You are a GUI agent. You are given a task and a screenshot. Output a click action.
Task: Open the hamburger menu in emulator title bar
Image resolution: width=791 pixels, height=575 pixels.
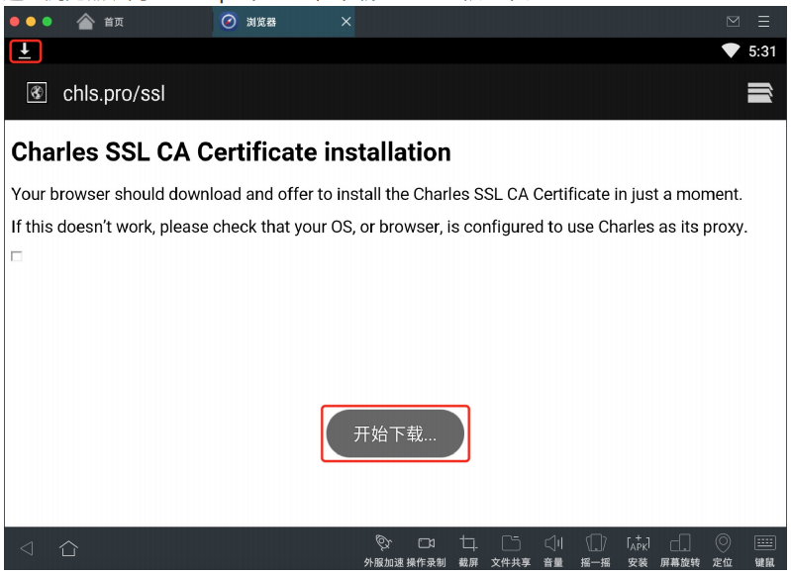click(763, 21)
